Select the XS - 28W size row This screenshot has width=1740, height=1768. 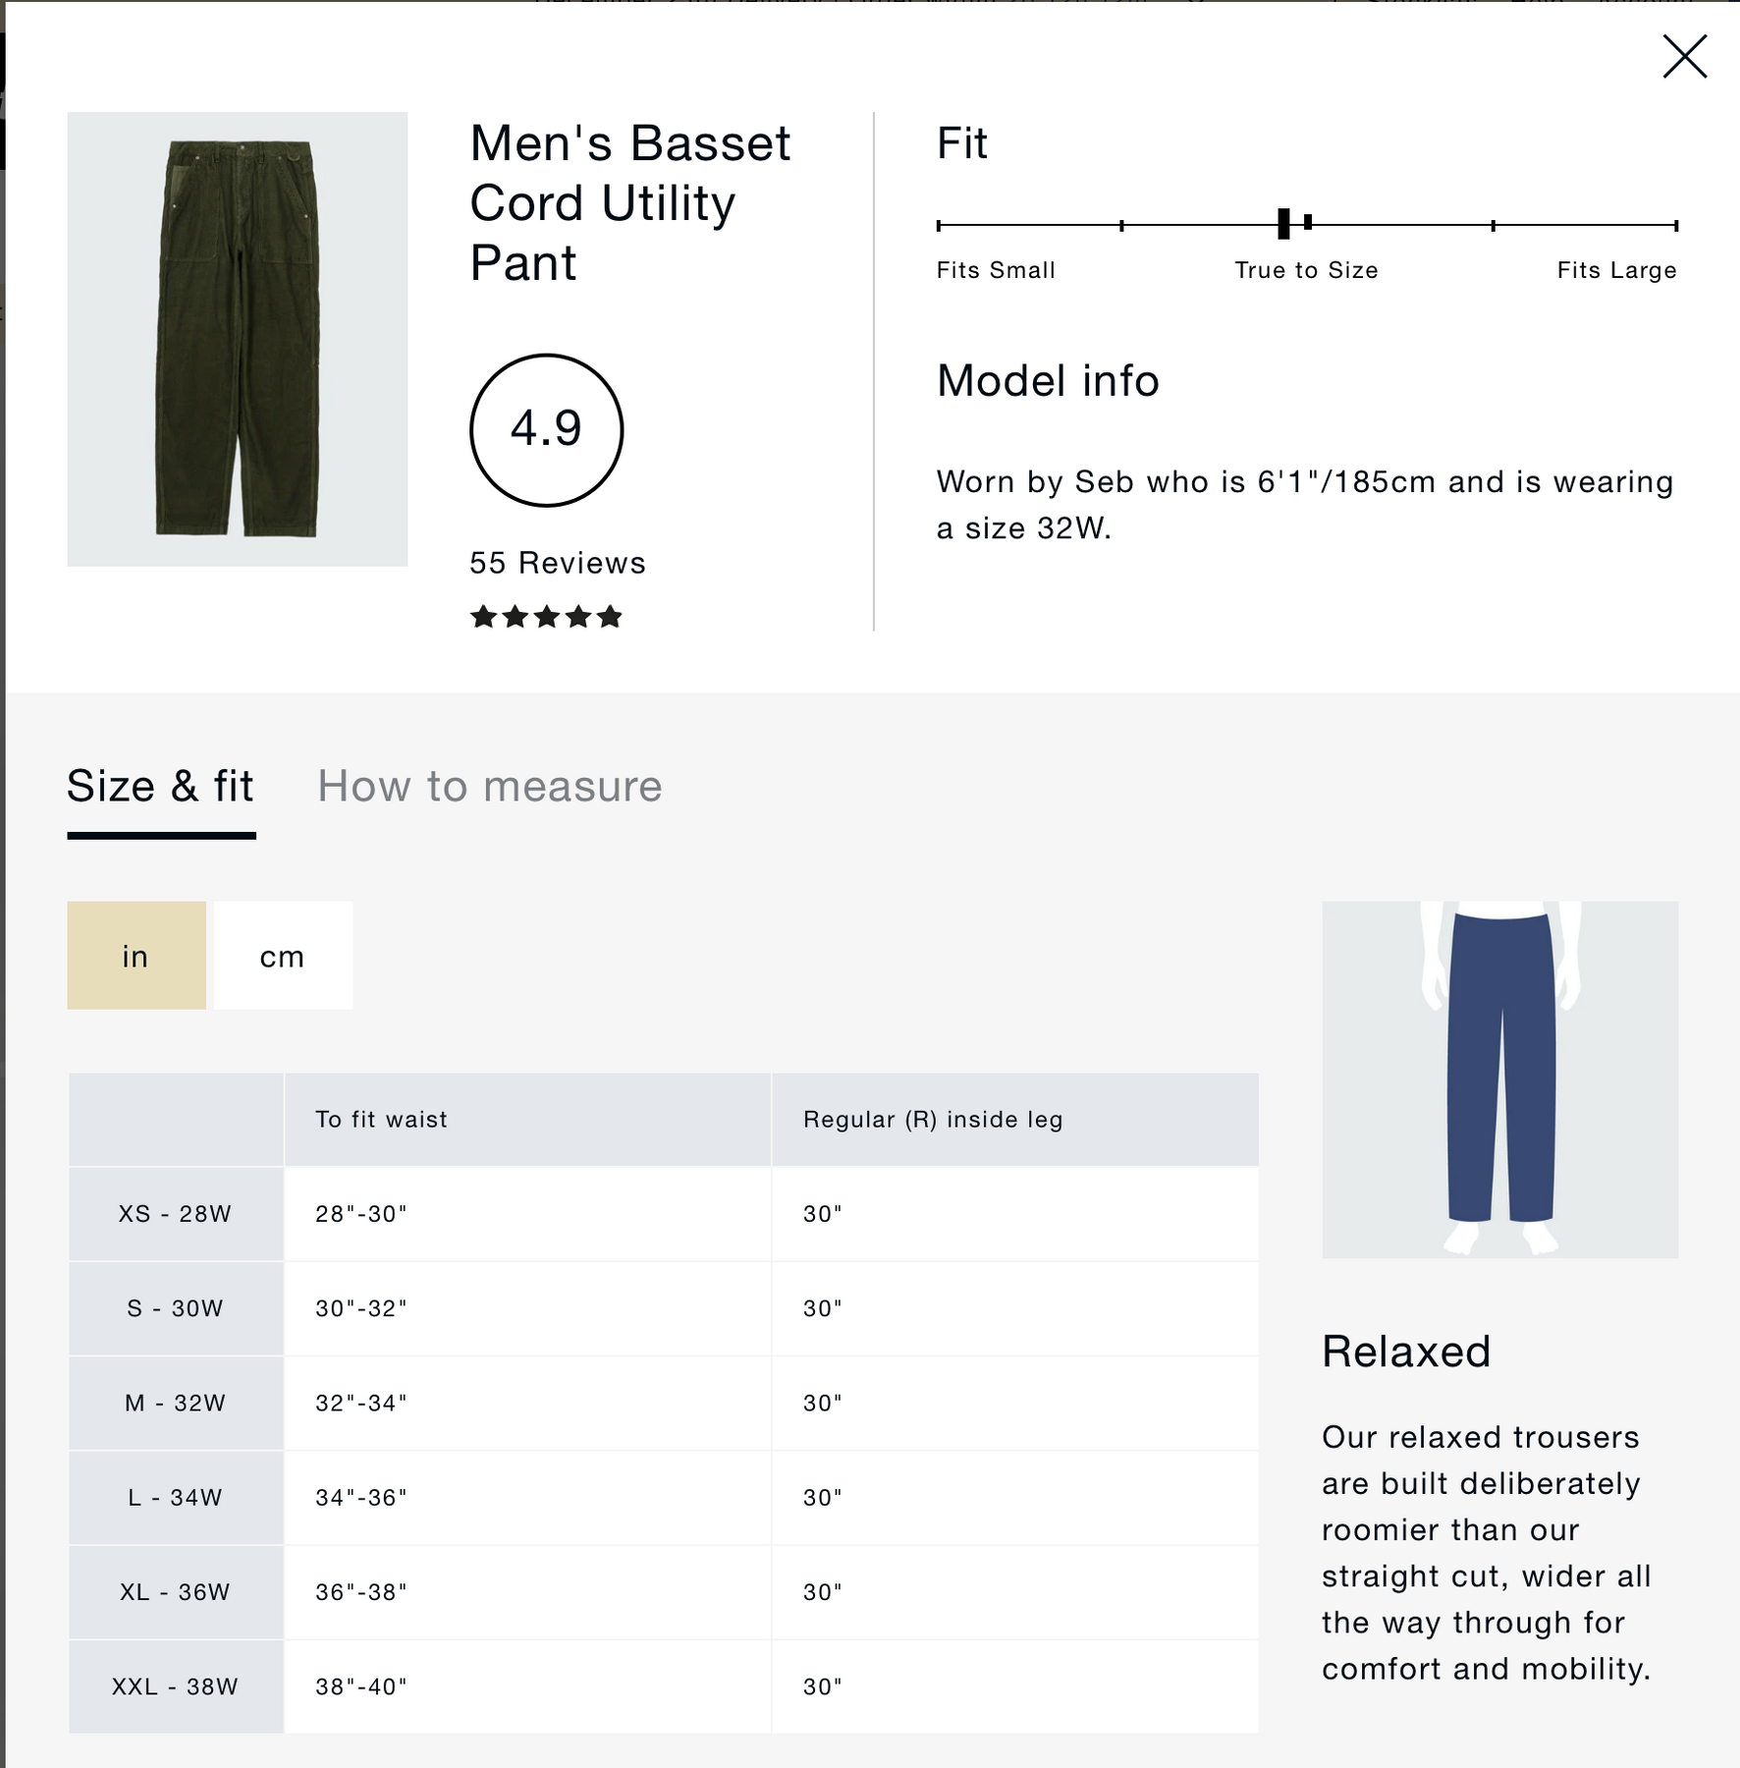pyautogui.click(x=176, y=1214)
